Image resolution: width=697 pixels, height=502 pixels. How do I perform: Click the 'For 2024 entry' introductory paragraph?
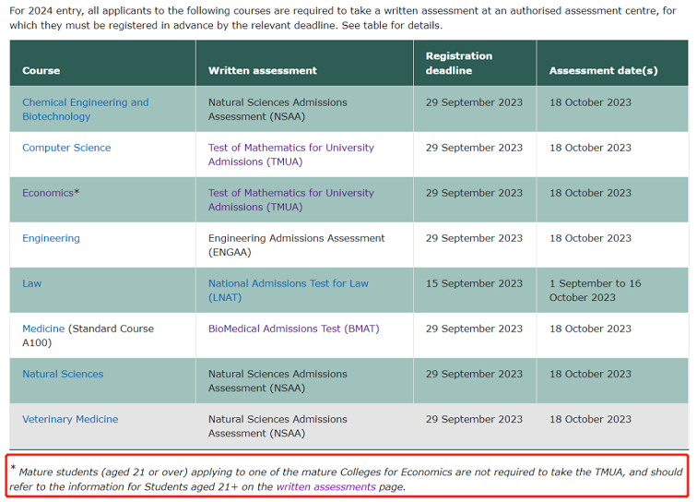[343, 18]
